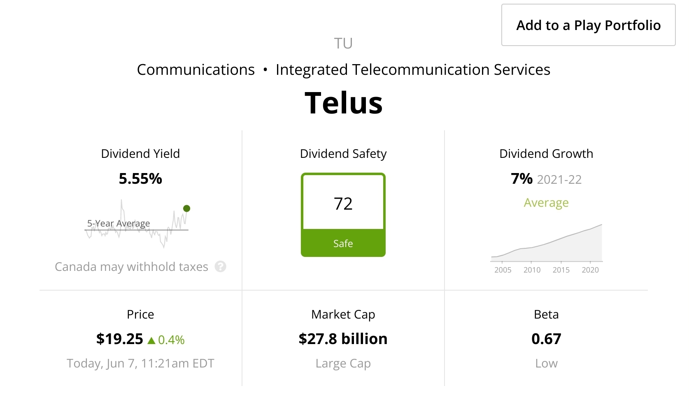This screenshot has width=689, height=409.
Task: Click the 5.55% dividend yield value
Action: [x=140, y=179]
